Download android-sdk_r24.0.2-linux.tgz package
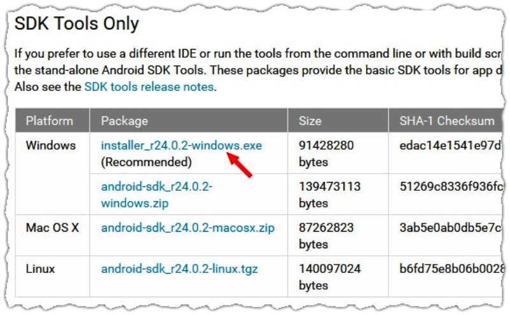Viewport: 510px width, 315px height. pyautogui.click(x=179, y=269)
